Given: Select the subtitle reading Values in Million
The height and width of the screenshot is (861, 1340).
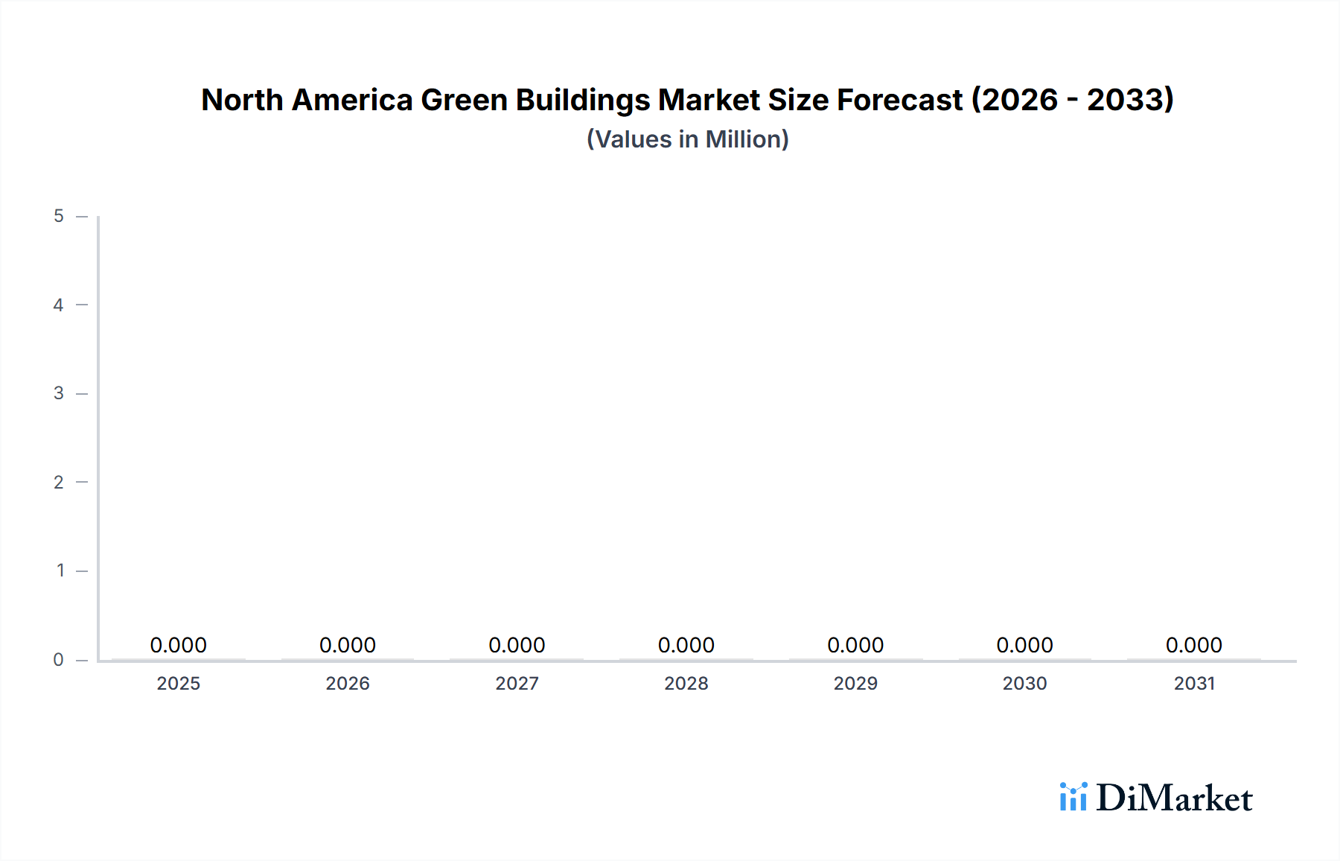Looking at the screenshot, I should [686, 139].
